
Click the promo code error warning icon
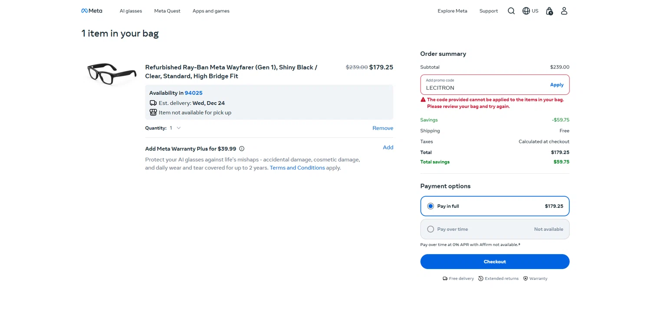[423, 100]
